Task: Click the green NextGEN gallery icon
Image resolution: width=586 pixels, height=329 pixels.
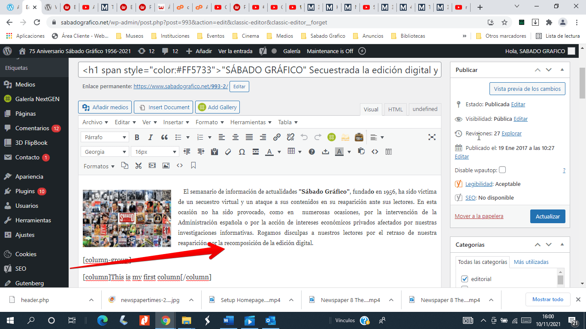Action: [x=331, y=138]
